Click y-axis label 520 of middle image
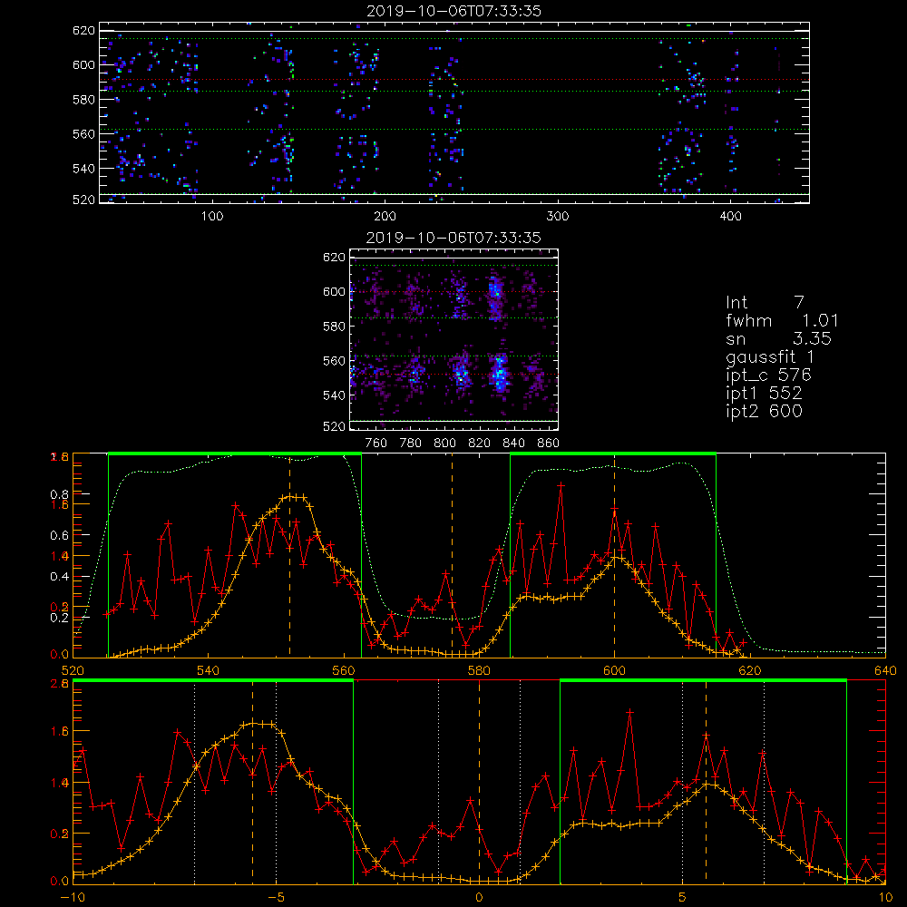 (334, 426)
